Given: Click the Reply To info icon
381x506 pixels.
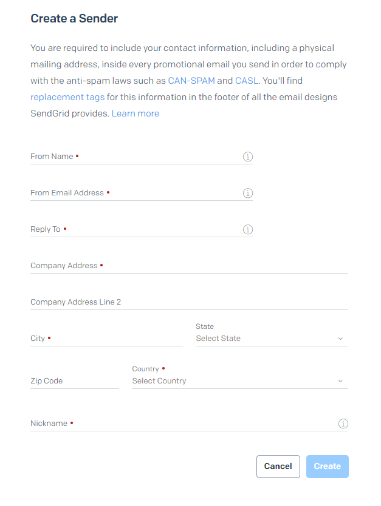Looking at the screenshot, I should tap(248, 229).
